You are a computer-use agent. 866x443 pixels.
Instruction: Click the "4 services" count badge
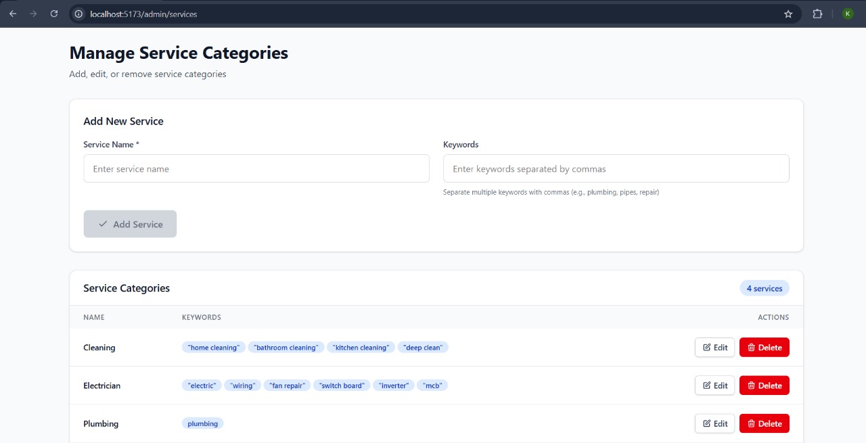[x=764, y=289]
